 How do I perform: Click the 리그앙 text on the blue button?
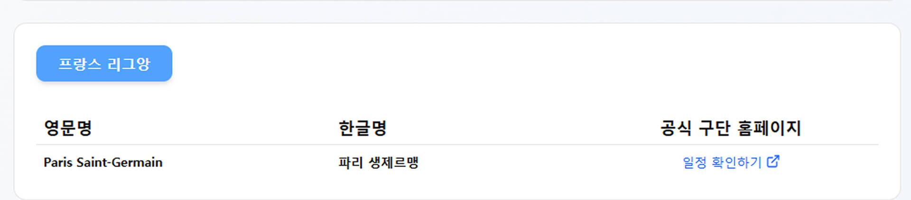pyautogui.click(x=129, y=64)
